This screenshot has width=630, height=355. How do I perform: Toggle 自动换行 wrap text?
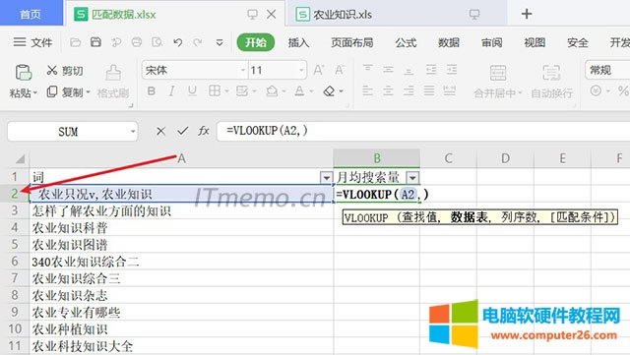pos(551,82)
